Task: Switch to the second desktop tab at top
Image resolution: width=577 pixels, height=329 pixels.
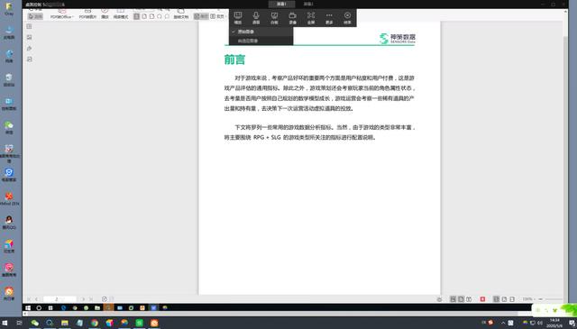Action: pyautogui.click(x=308, y=4)
